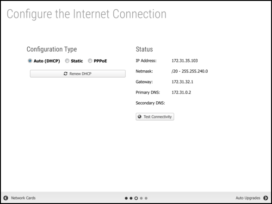Click the Renew DHCP button
The image size is (272, 204).
click(78, 74)
